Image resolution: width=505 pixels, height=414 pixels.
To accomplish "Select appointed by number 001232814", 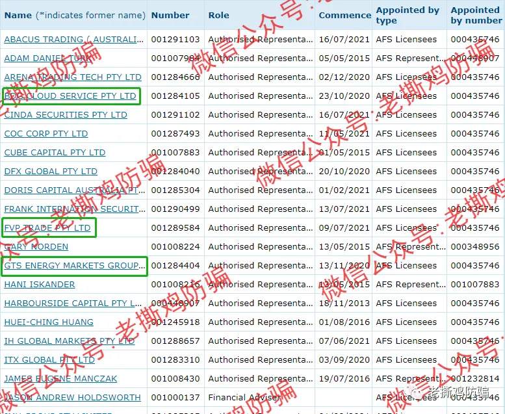I will click(475, 378).
